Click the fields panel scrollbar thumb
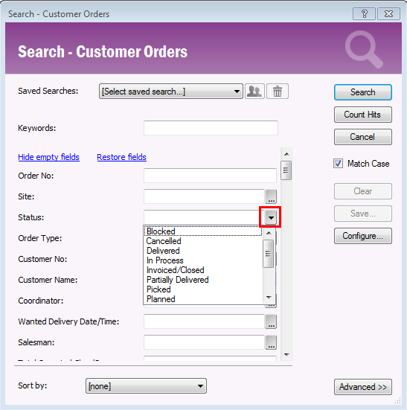 pyautogui.click(x=286, y=170)
